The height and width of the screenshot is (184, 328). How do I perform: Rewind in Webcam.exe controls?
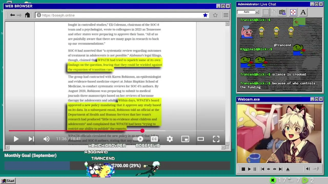point(268,169)
